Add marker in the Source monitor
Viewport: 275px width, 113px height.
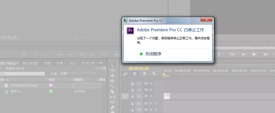pyautogui.click(x=24, y=54)
